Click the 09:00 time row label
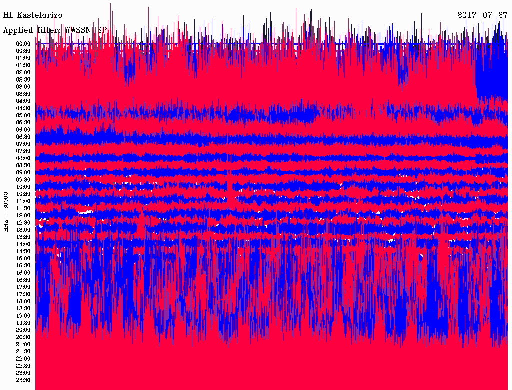This screenshot has width=512, height=390. pos(23,172)
